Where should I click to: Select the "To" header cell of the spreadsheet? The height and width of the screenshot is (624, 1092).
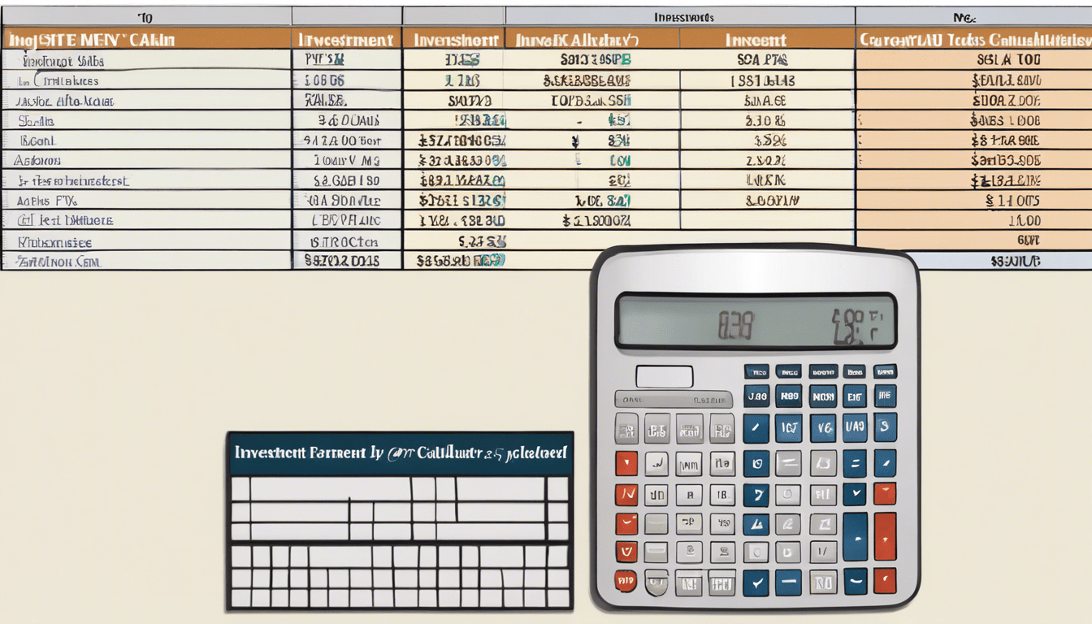[146, 16]
